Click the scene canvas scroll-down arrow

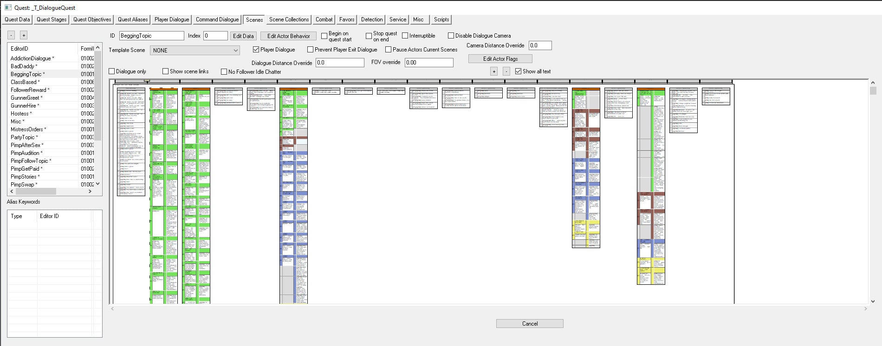coord(873,301)
